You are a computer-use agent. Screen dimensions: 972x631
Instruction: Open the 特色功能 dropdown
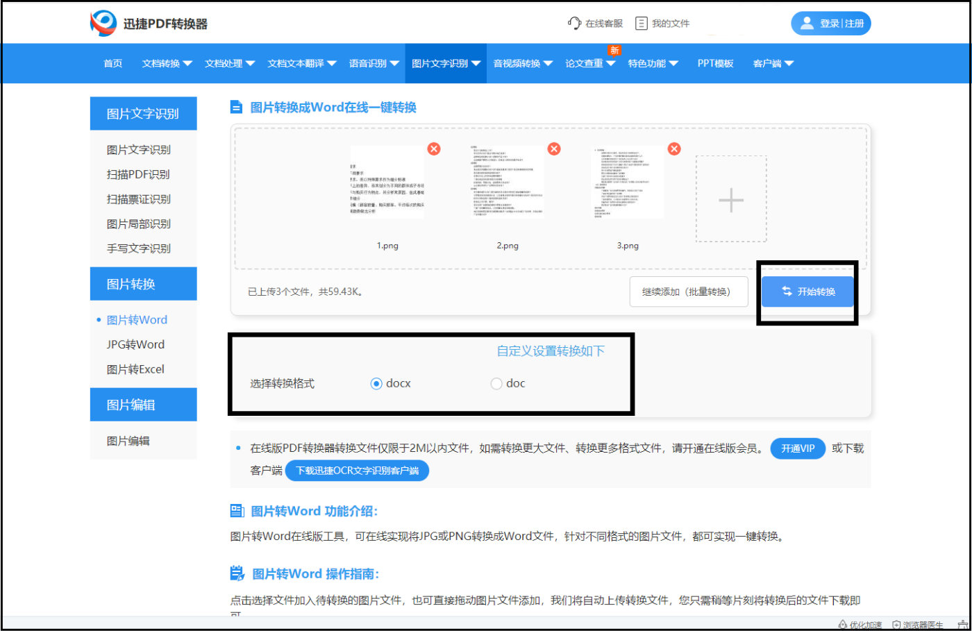[x=653, y=62]
